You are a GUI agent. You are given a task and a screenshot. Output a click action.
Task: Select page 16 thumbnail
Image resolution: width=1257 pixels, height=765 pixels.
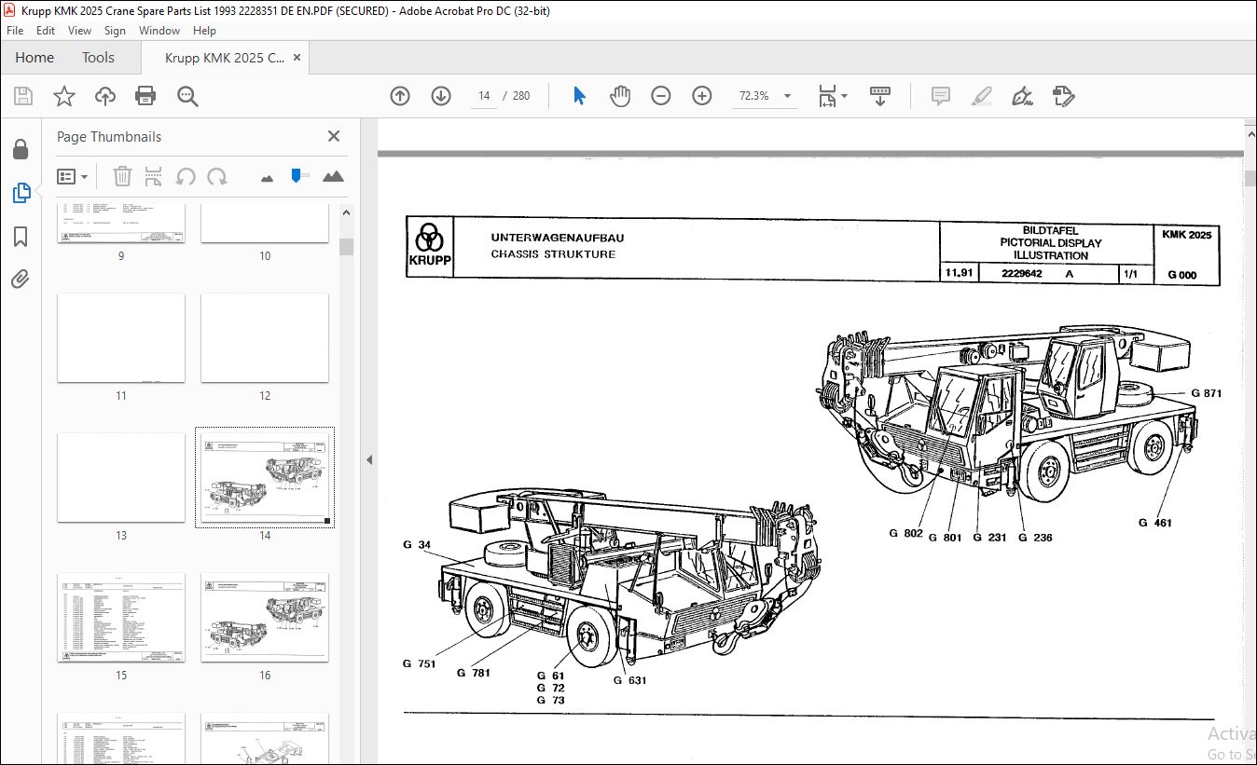(265, 618)
